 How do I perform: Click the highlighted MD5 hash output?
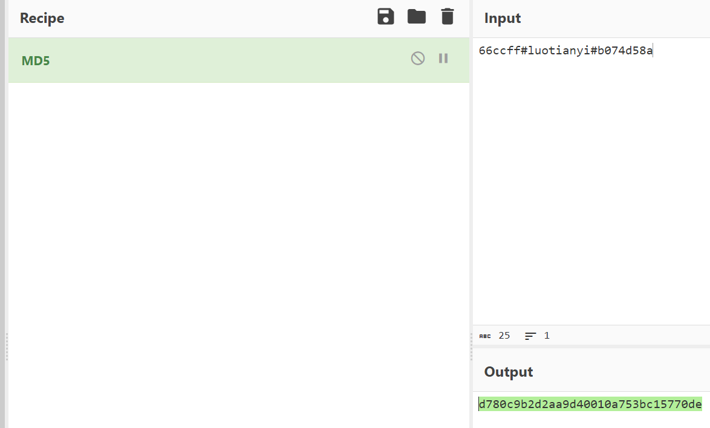pyautogui.click(x=590, y=404)
